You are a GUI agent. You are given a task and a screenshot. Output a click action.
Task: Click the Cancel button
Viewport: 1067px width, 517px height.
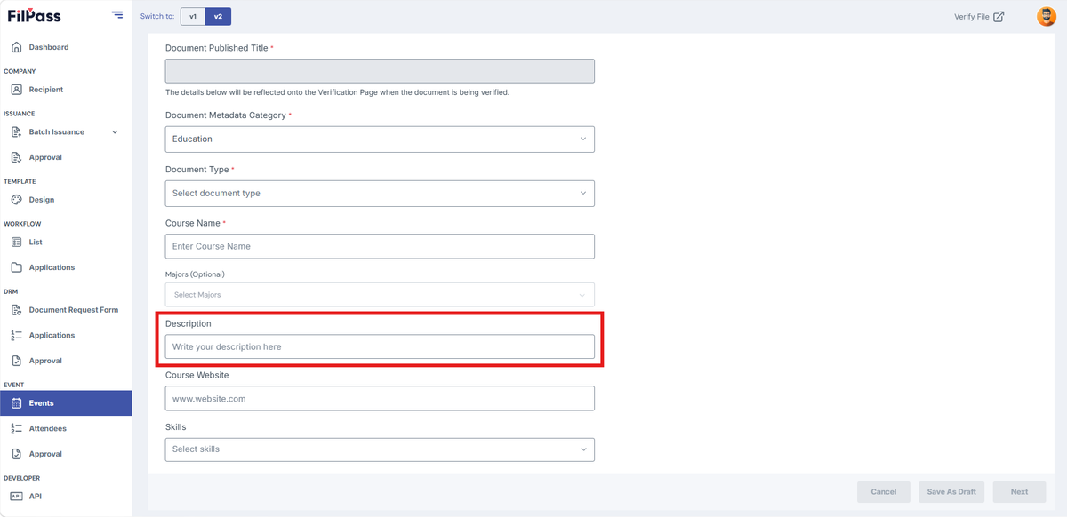(884, 492)
